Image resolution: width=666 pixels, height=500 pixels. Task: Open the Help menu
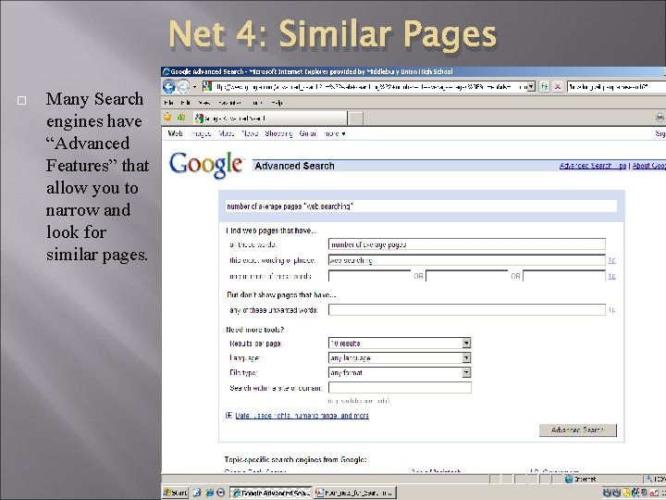[277, 103]
